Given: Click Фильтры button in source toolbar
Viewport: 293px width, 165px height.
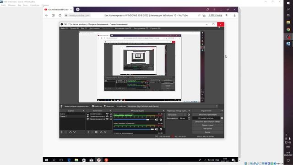Looking at the screenshot, I should coord(109,106).
